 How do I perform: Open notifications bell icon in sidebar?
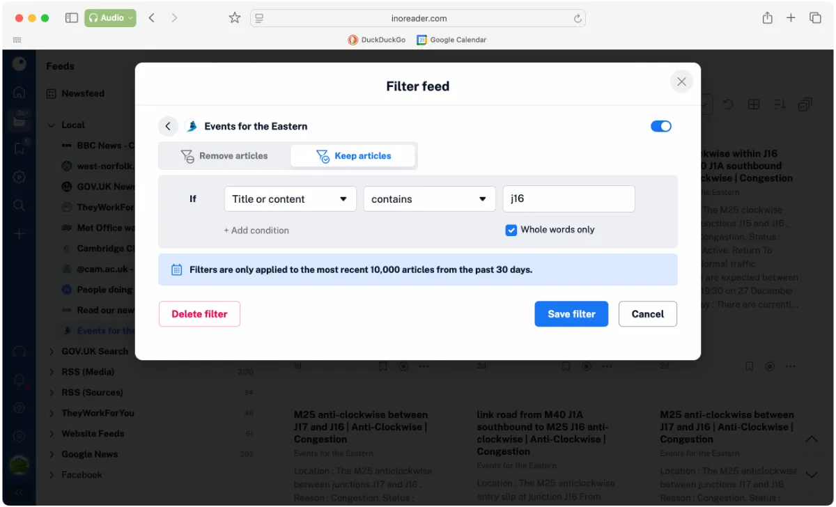19,380
